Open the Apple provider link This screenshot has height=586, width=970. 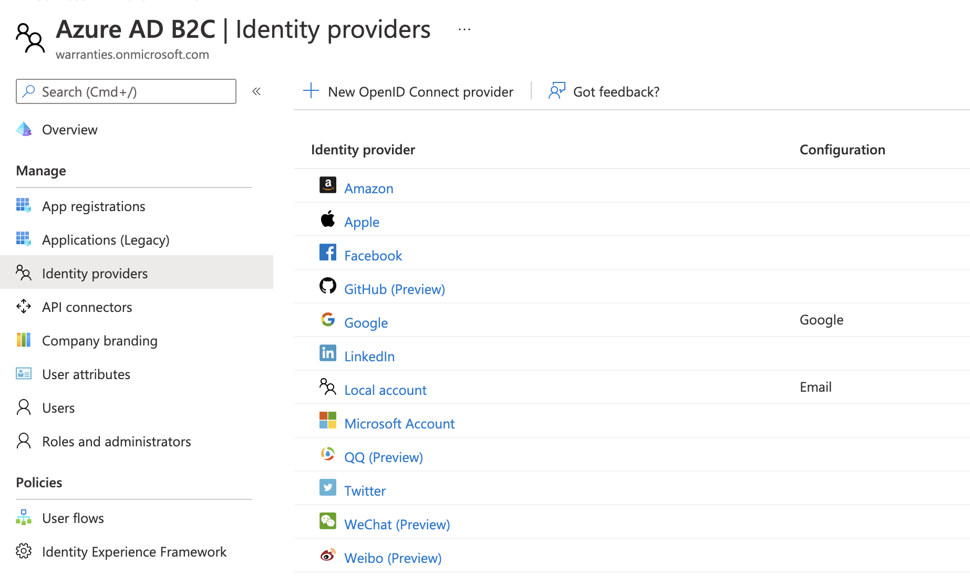362,222
